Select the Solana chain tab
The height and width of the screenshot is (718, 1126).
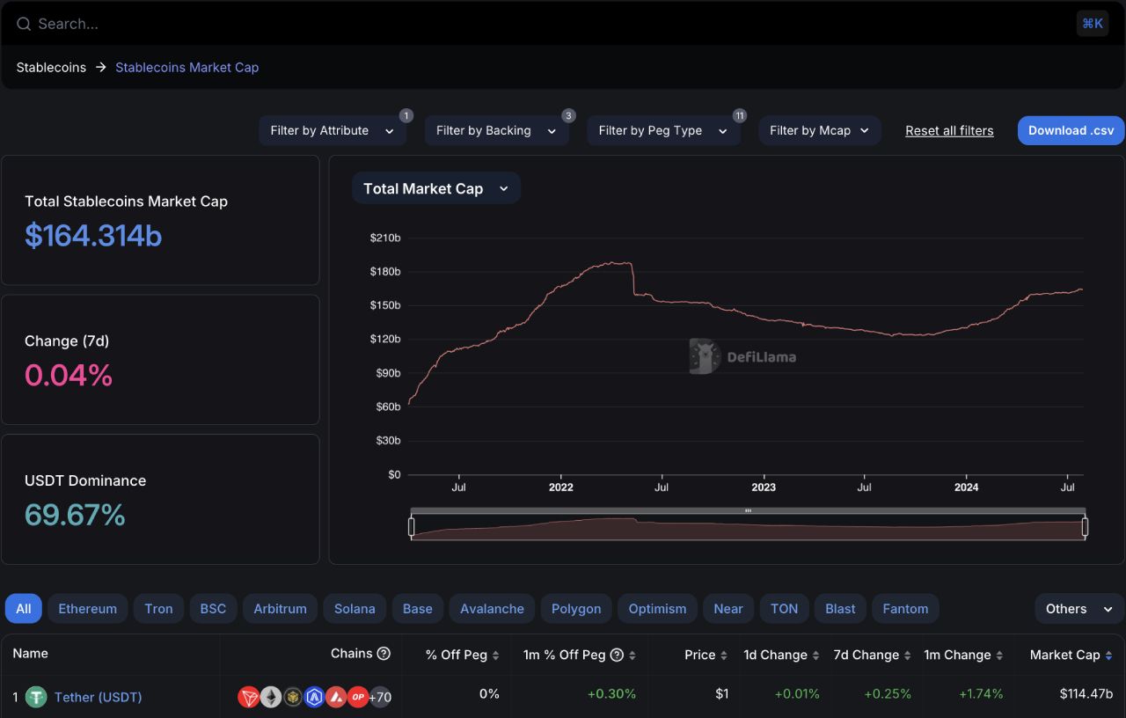click(x=355, y=609)
